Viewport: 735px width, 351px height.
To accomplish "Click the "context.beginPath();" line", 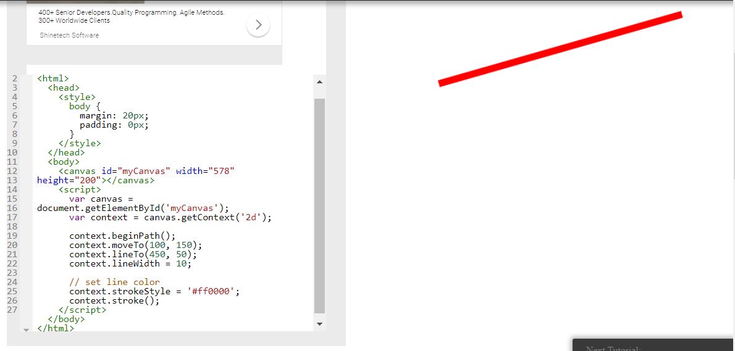I will [122, 236].
